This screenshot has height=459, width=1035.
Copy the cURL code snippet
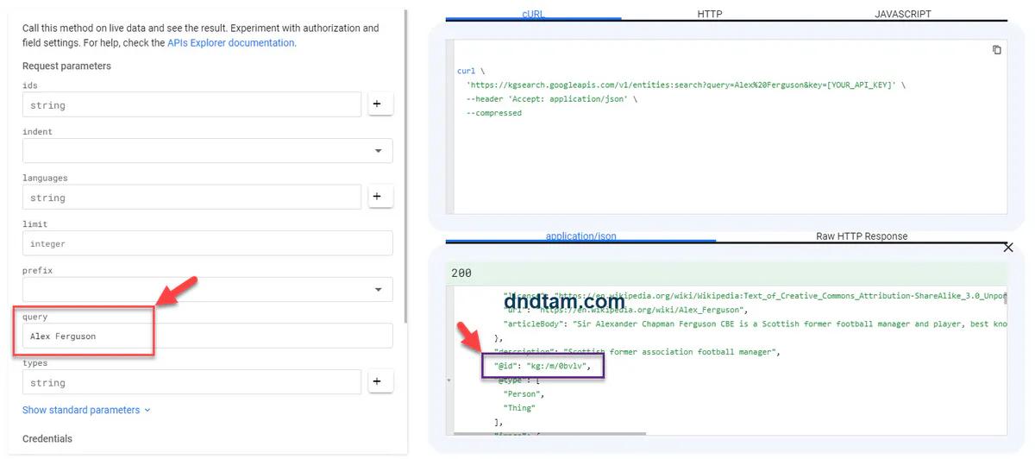pyautogui.click(x=996, y=50)
